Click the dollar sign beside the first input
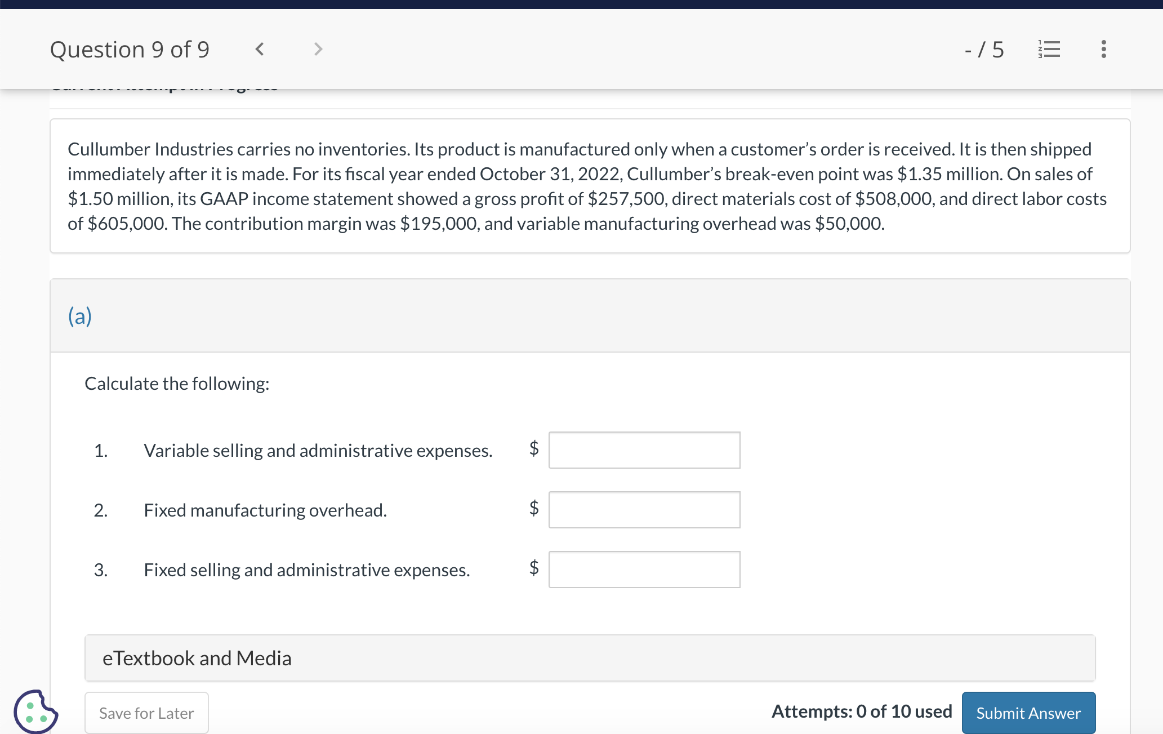Viewport: 1163px width, 734px height. coord(534,448)
